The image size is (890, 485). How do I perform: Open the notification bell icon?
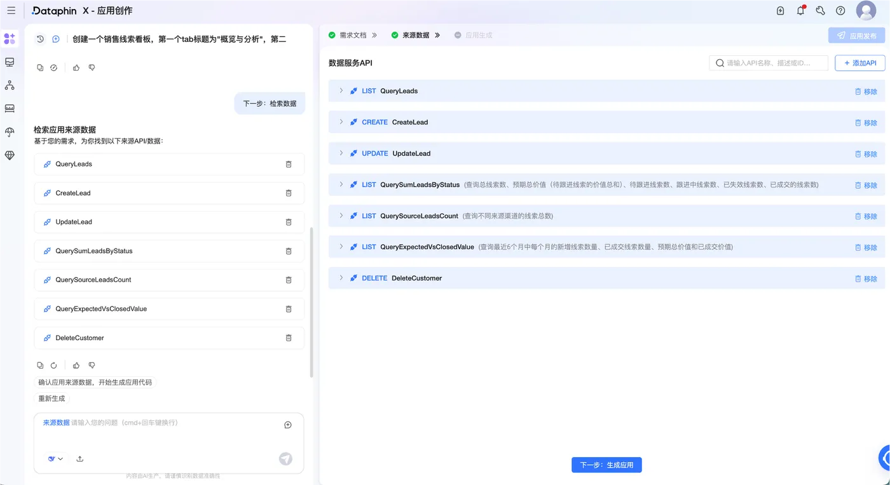(800, 11)
